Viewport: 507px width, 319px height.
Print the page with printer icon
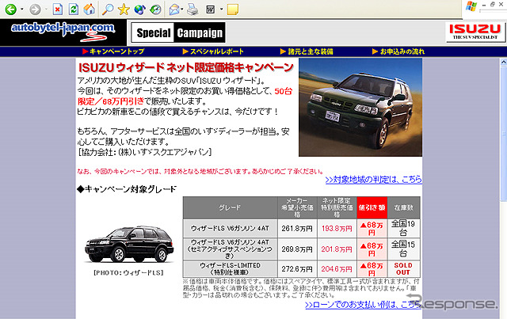pos(193,9)
